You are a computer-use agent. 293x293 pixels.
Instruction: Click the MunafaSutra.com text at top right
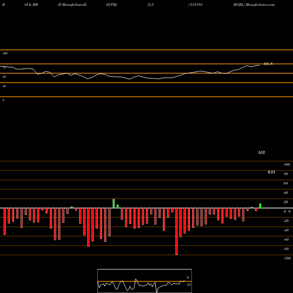point(260,5)
